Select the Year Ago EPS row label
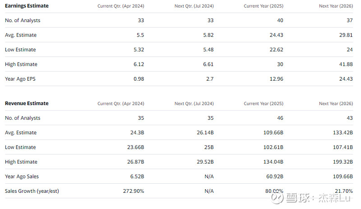 tap(20, 79)
